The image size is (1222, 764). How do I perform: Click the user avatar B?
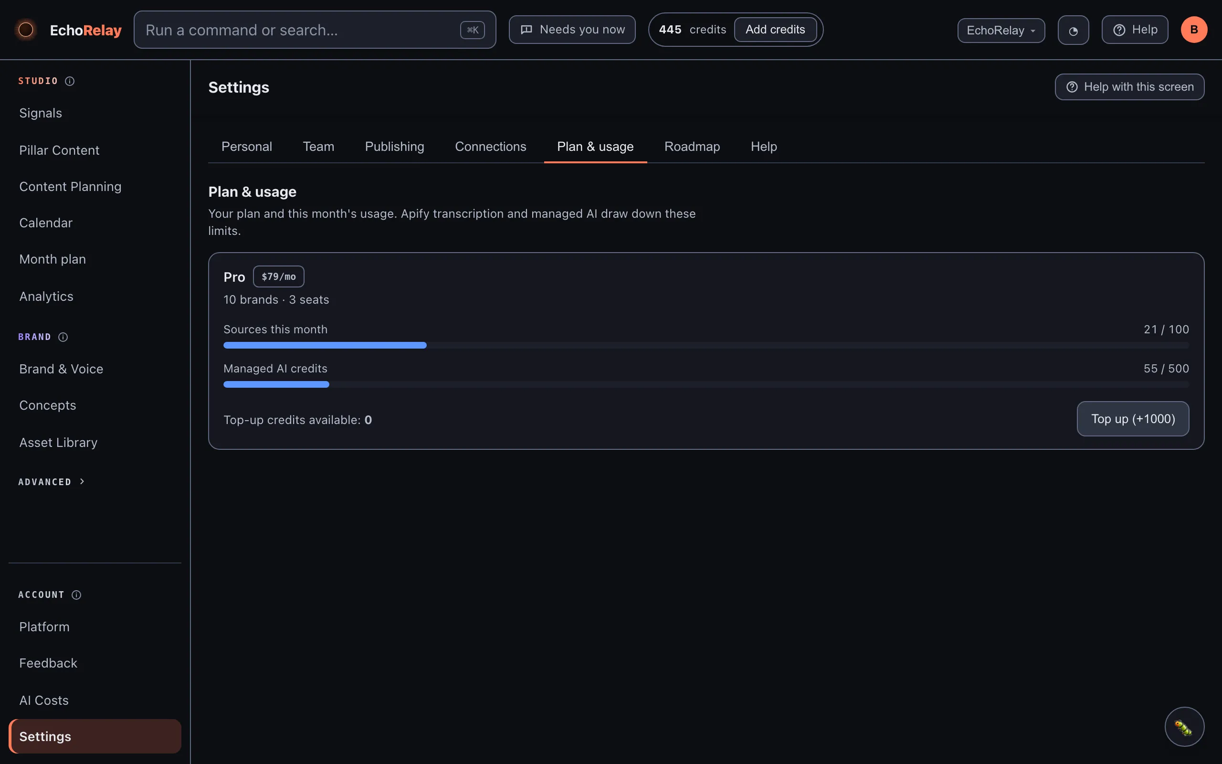1194,30
